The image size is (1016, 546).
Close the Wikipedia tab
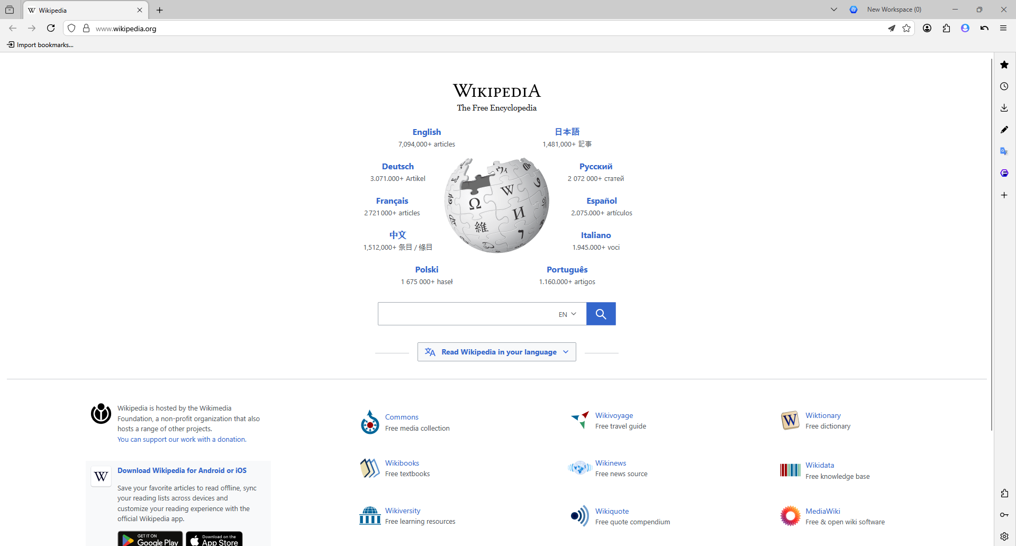[140, 10]
